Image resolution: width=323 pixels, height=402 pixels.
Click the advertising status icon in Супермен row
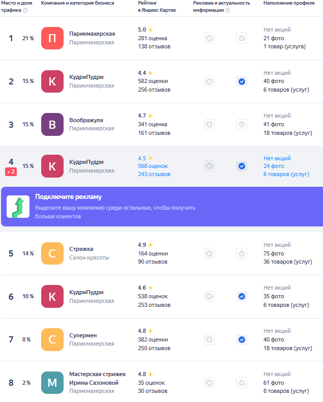[x=209, y=339]
